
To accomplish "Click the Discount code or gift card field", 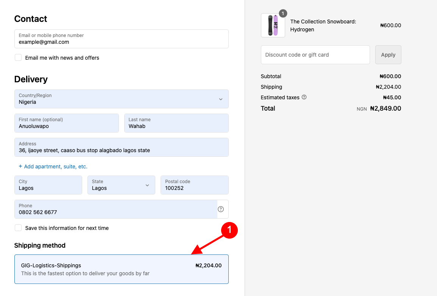I will pos(315,55).
